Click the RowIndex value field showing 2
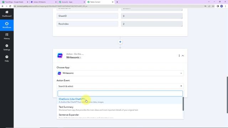 (152, 24)
